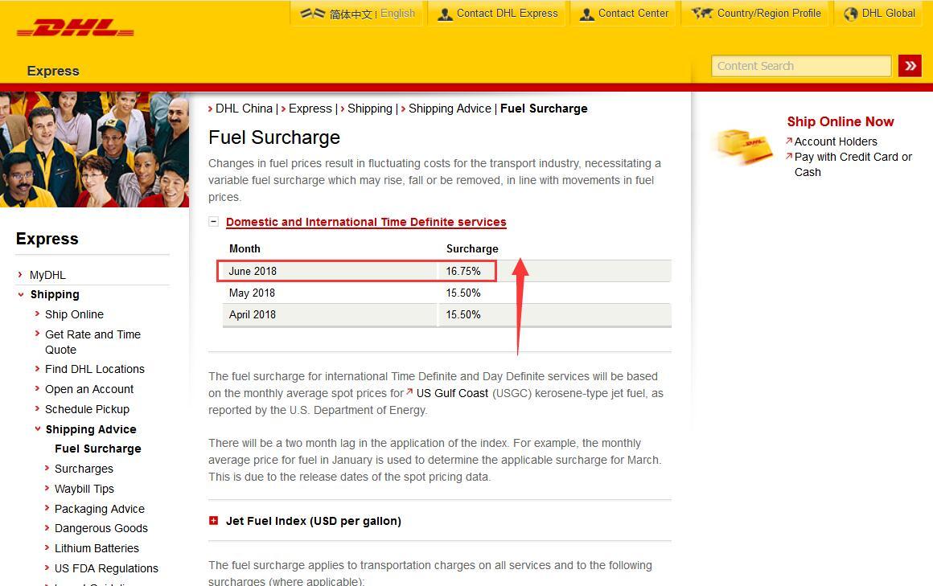Open Ship Online in sidebar
933x586 pixels.
coord(74,314)
